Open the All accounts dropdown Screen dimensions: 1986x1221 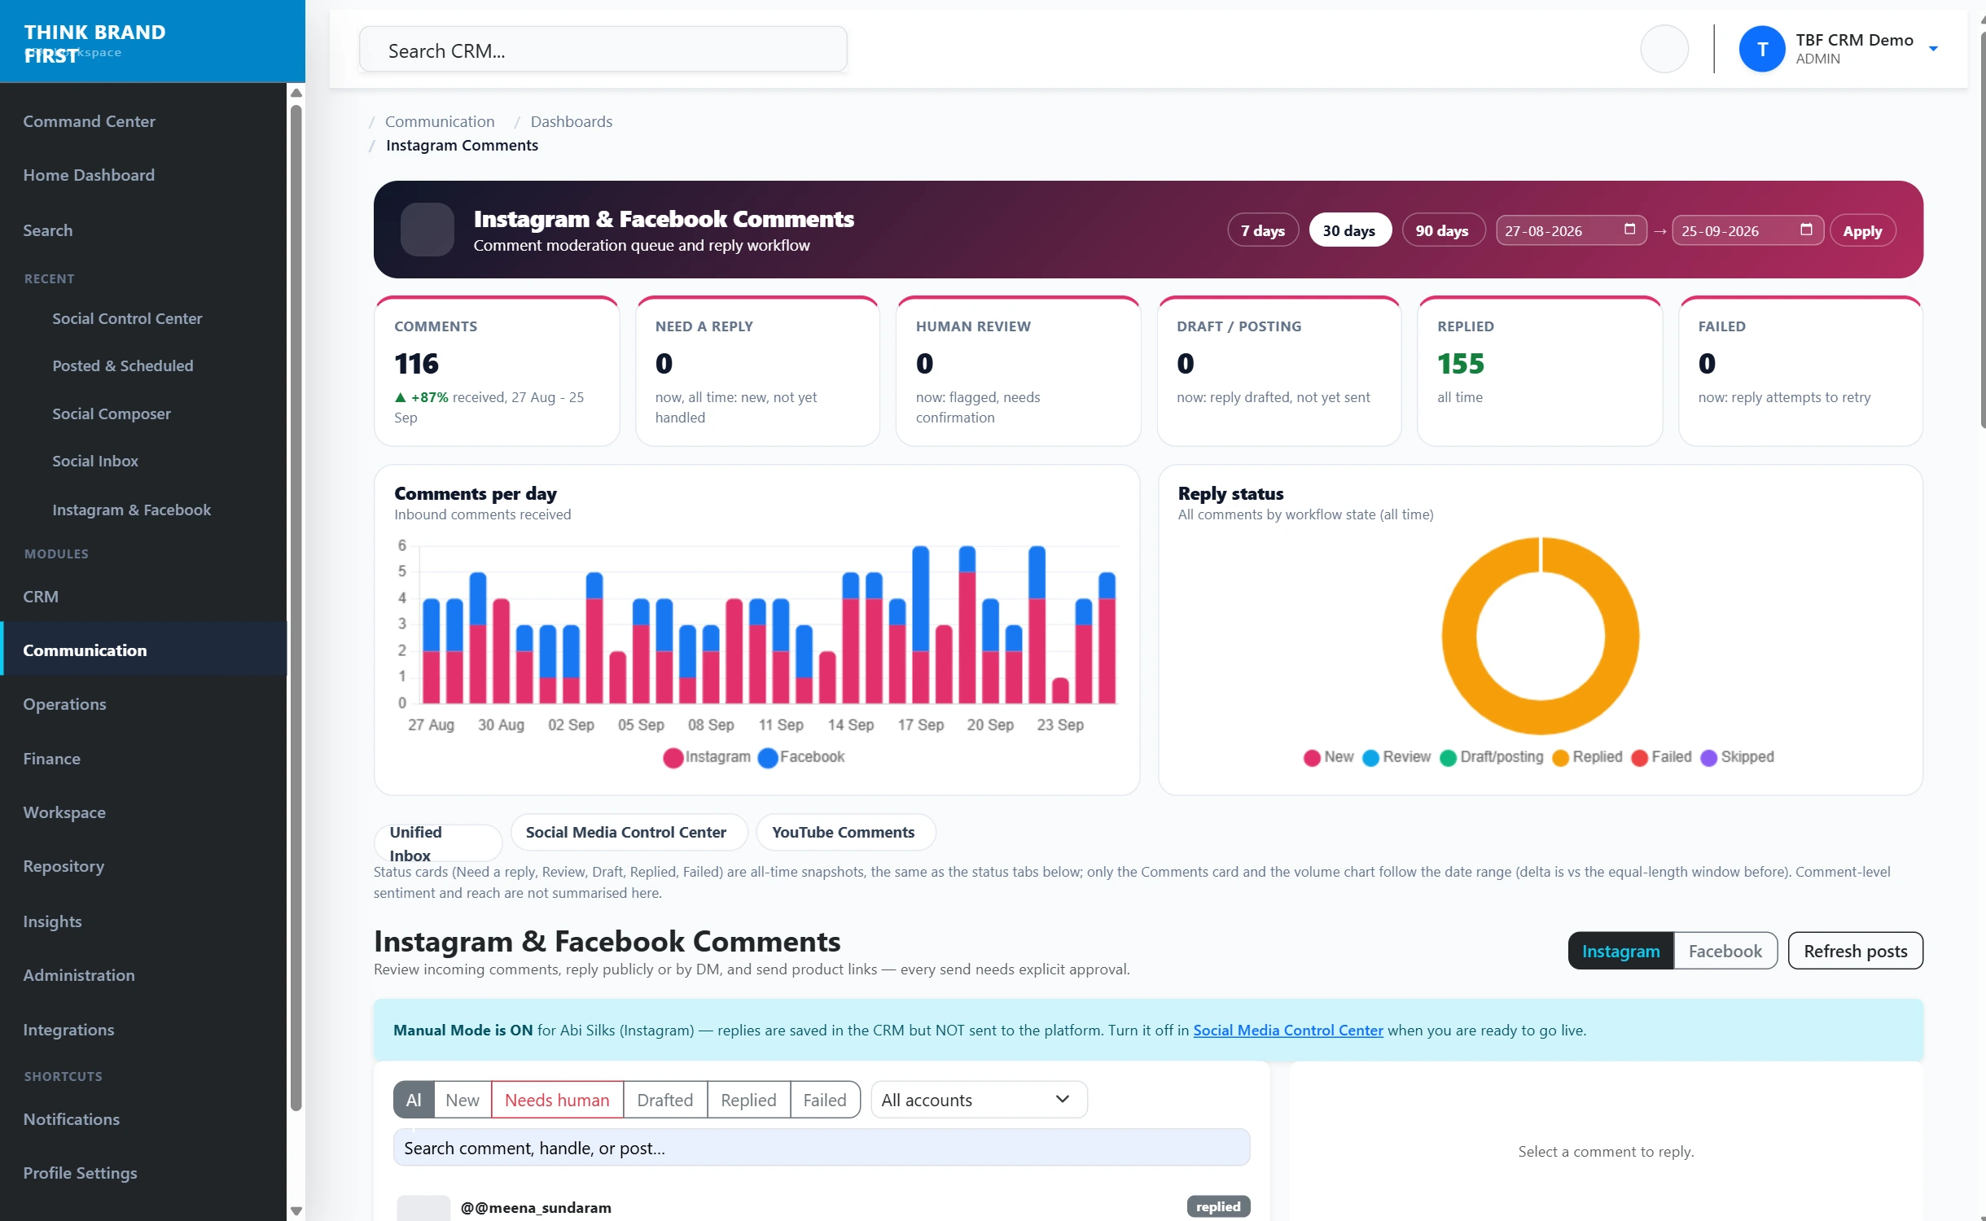[979, 1100]
